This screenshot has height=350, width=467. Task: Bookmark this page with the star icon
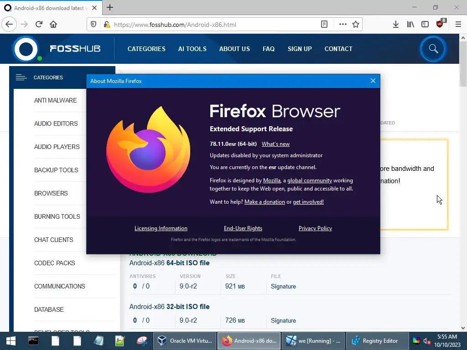tap(356, 25)
